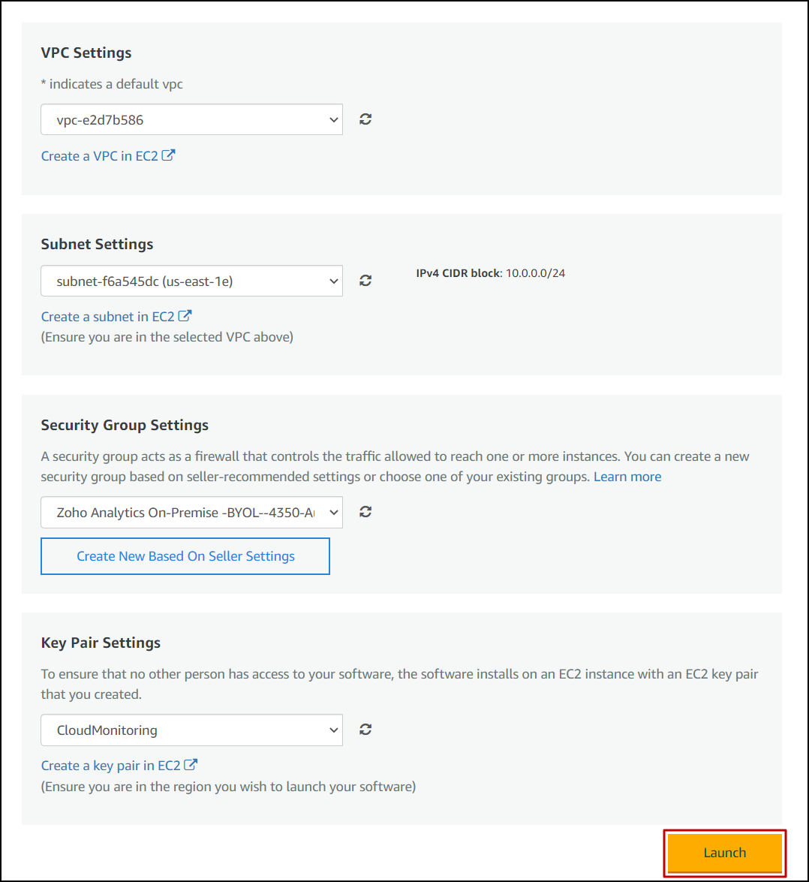The width and height of the screenshot is (809, 882).
Task: Follow the Learn more security group link
Action: pos(627,477)
